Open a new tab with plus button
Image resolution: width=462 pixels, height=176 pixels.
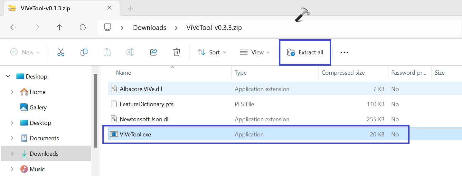[131, 8]
